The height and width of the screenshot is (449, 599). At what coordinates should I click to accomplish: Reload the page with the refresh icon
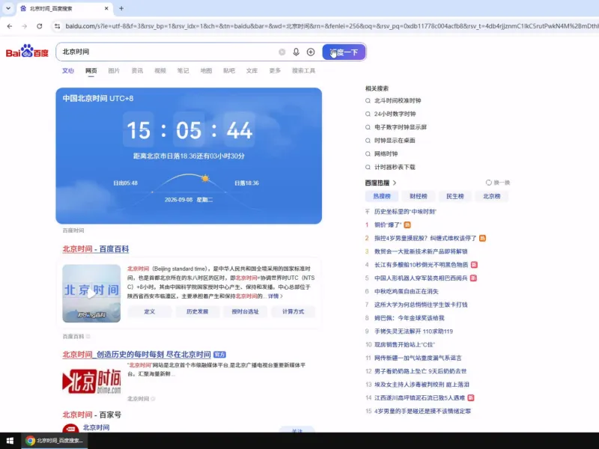click(x=40, y=26)
